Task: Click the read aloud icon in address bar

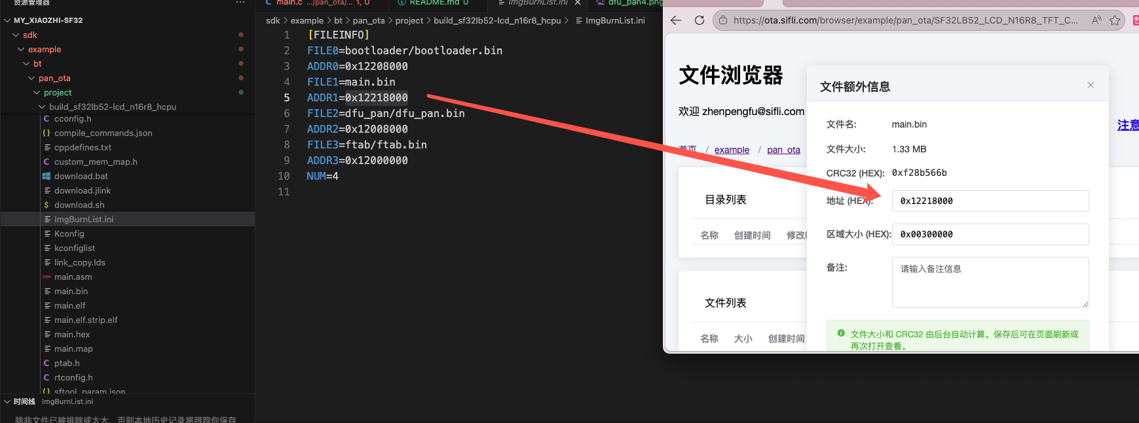Action: coord(1096,20)
